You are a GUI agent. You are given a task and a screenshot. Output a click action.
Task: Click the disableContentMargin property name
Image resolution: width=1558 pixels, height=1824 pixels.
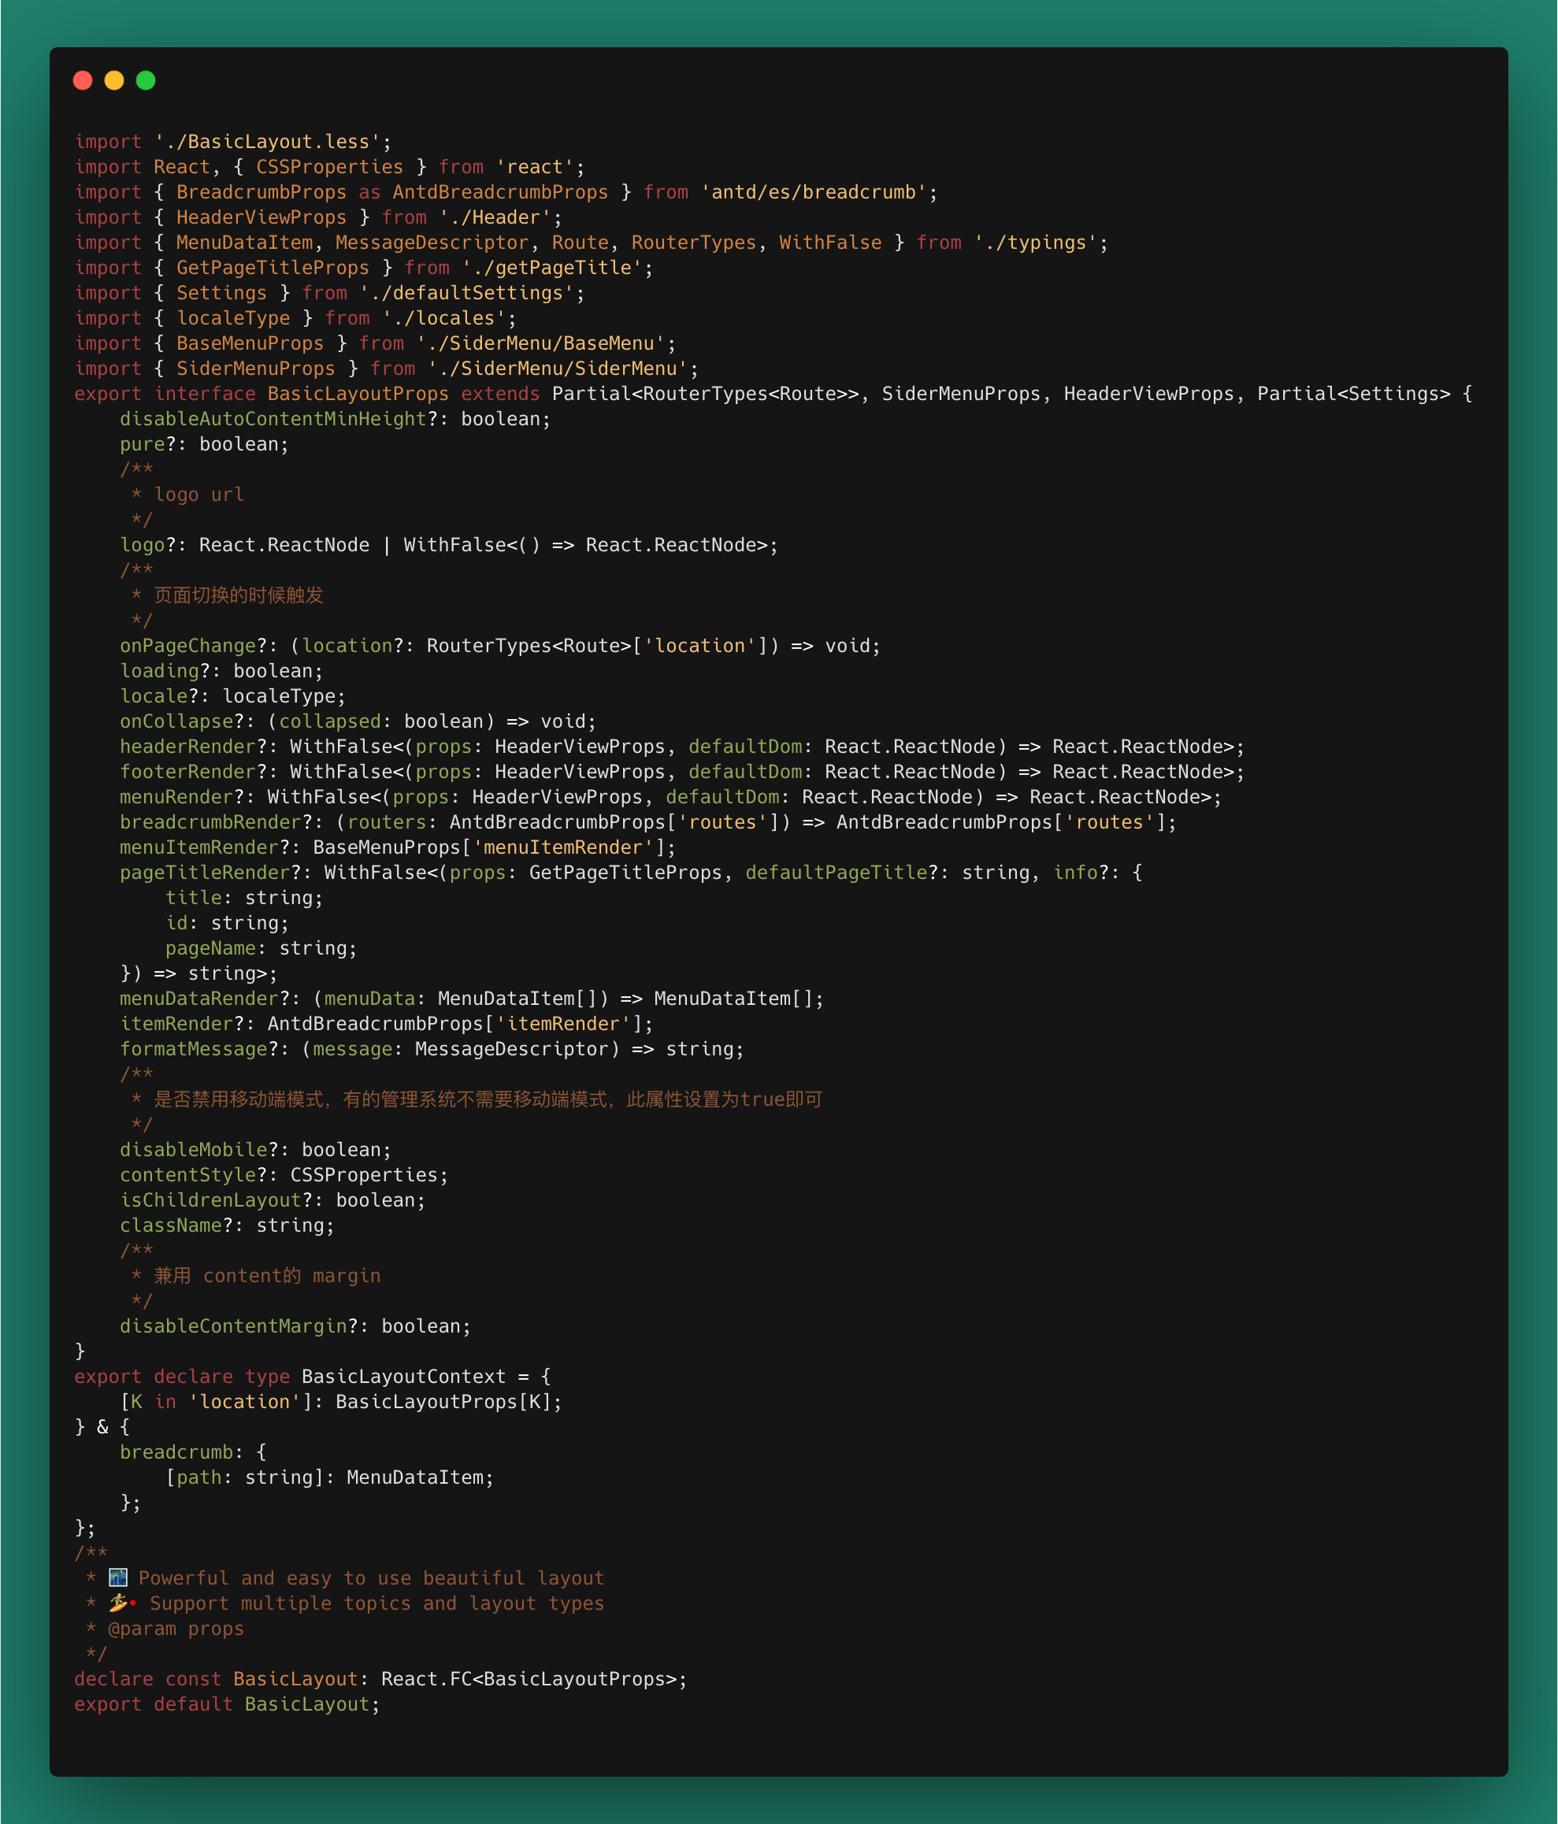click(234, 1326)
